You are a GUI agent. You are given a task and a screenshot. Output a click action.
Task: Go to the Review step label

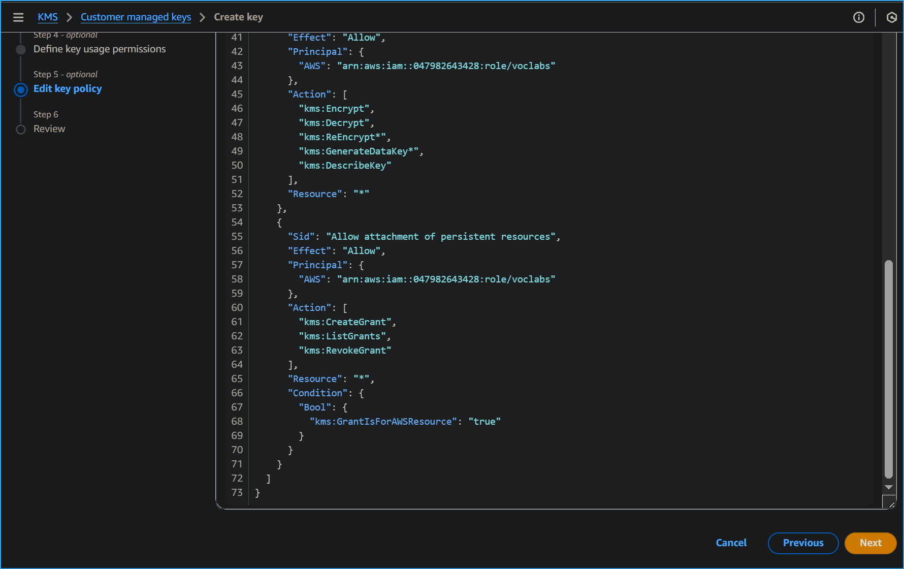coord(49,129)
